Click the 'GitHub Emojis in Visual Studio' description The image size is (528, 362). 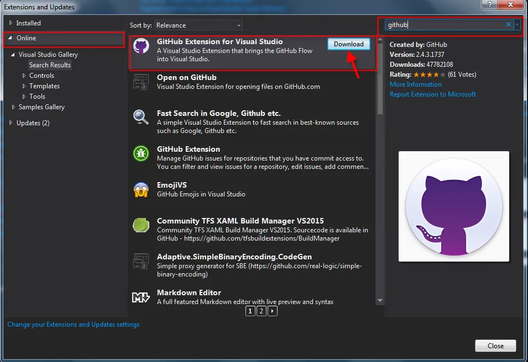201,194
